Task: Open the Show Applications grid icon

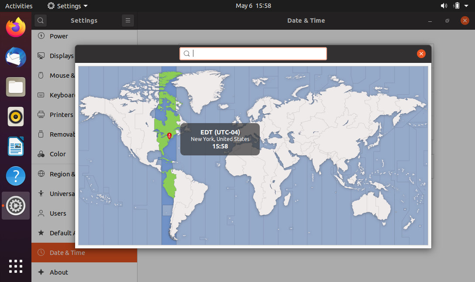Action: (15, 266)
